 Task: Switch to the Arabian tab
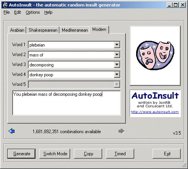click(x=17, y=30)
